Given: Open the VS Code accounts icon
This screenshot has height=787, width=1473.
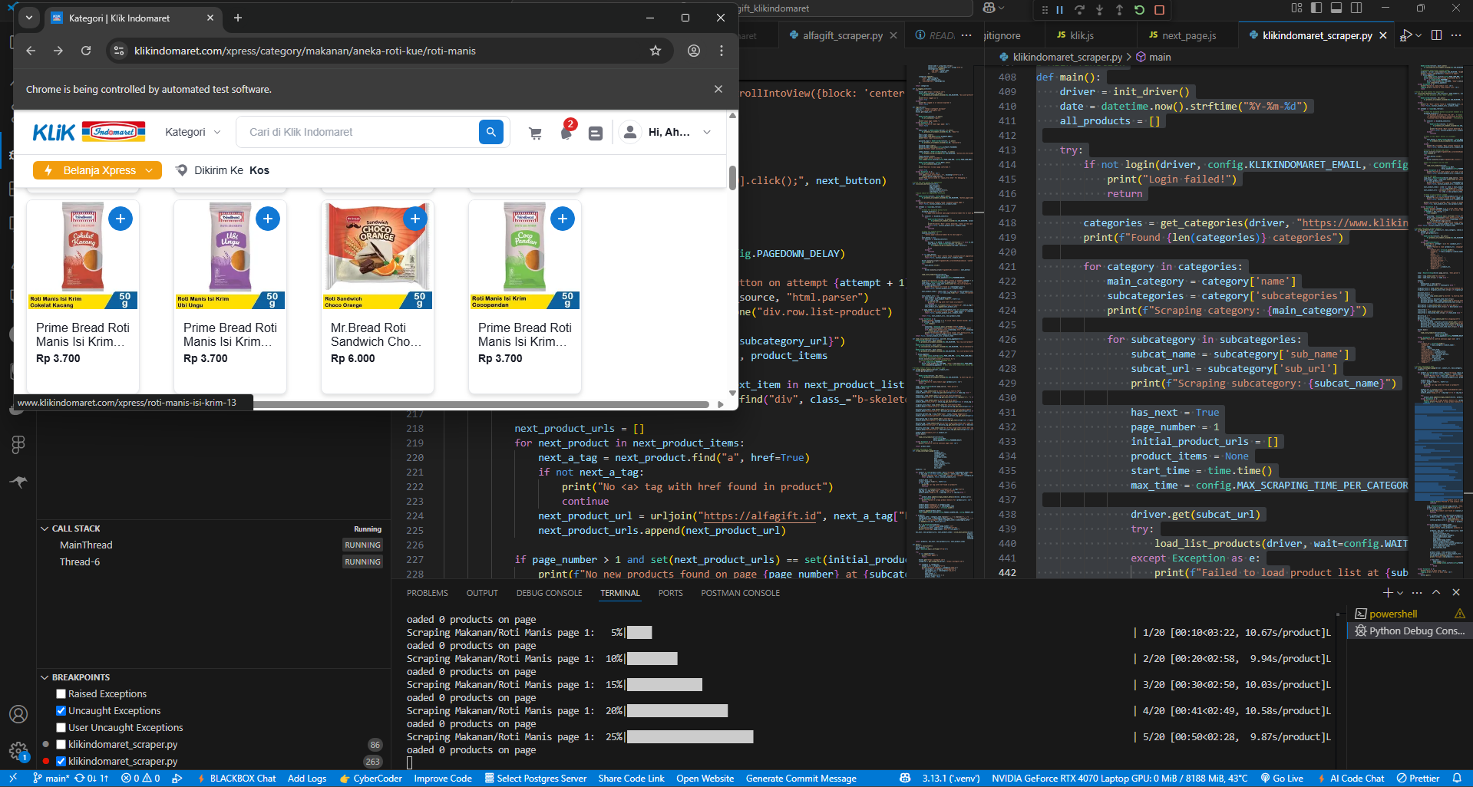Looking at the screenshot, I should (18, 714).
